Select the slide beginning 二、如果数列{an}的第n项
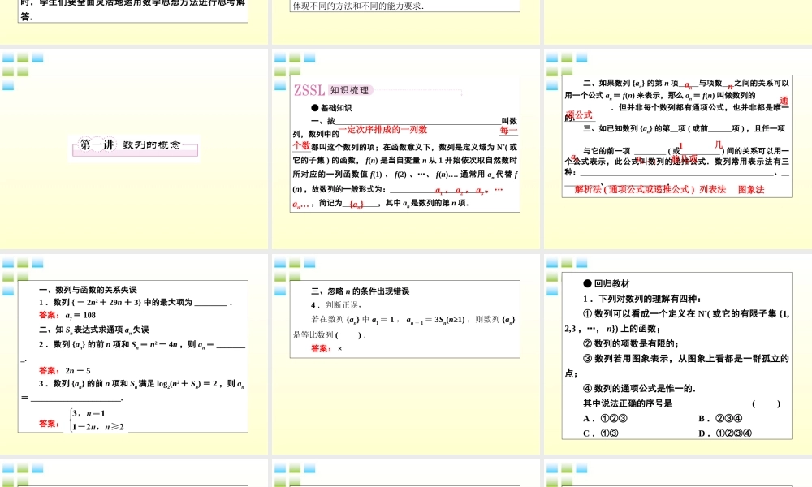 (678, 149)
